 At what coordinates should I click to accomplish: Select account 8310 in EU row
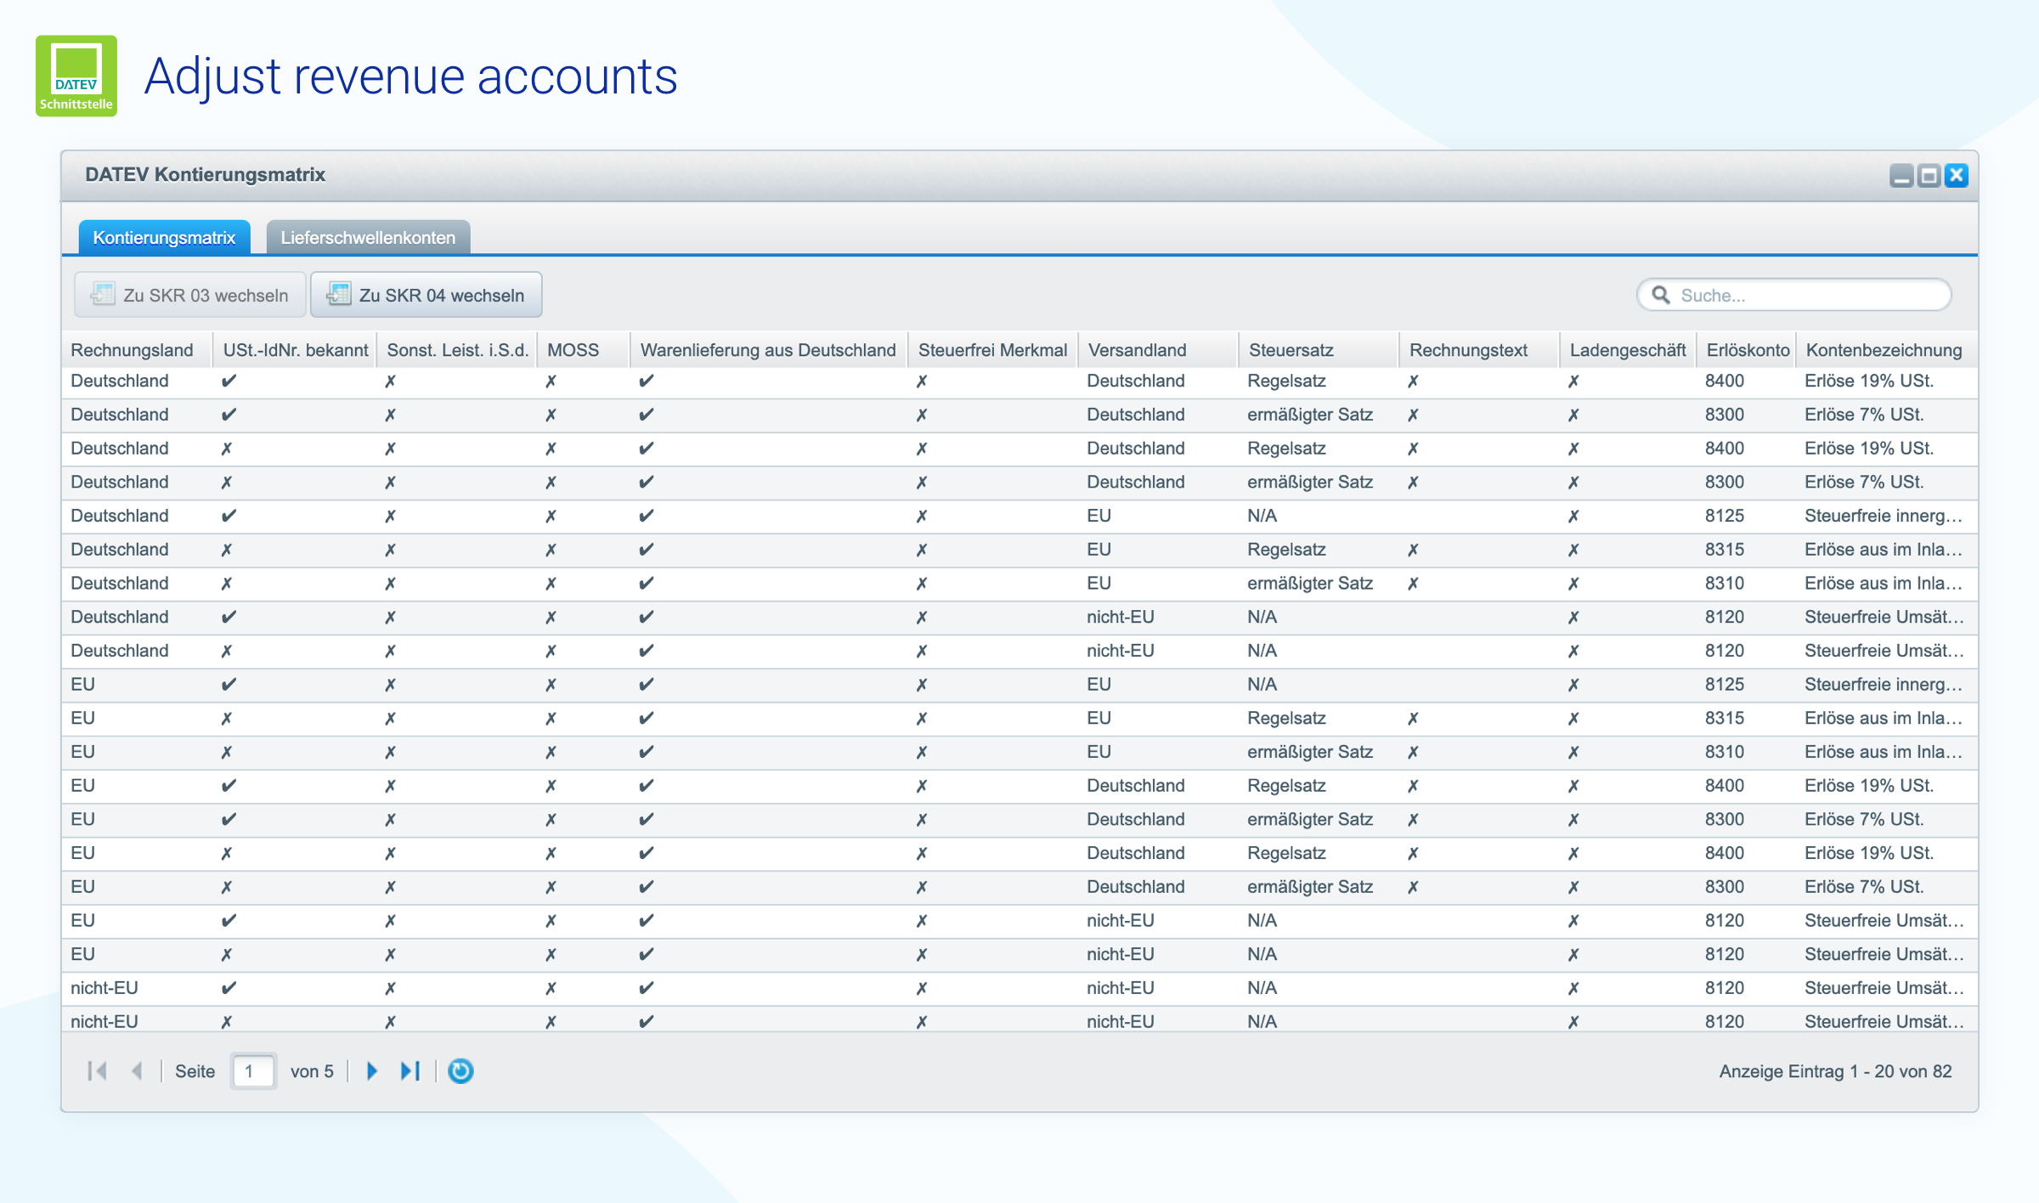coord(1724,752)
